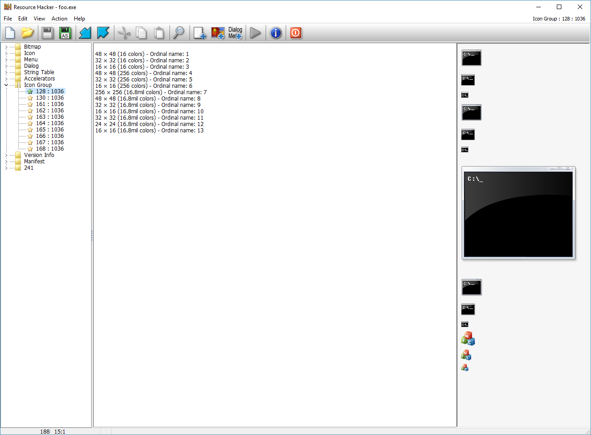This screenshot has height=435, width=591.
Task: Click the blue notched arrow pointing up-left
Action: point(103,33)
